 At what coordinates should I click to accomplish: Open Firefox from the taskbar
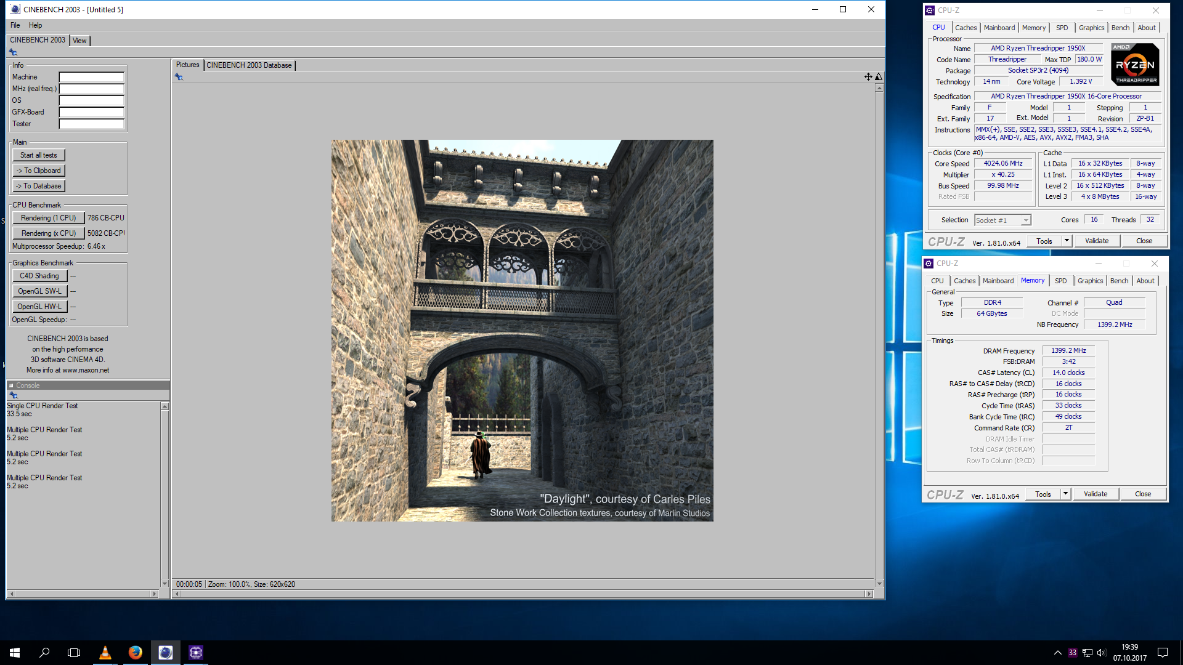coord(136,653)
